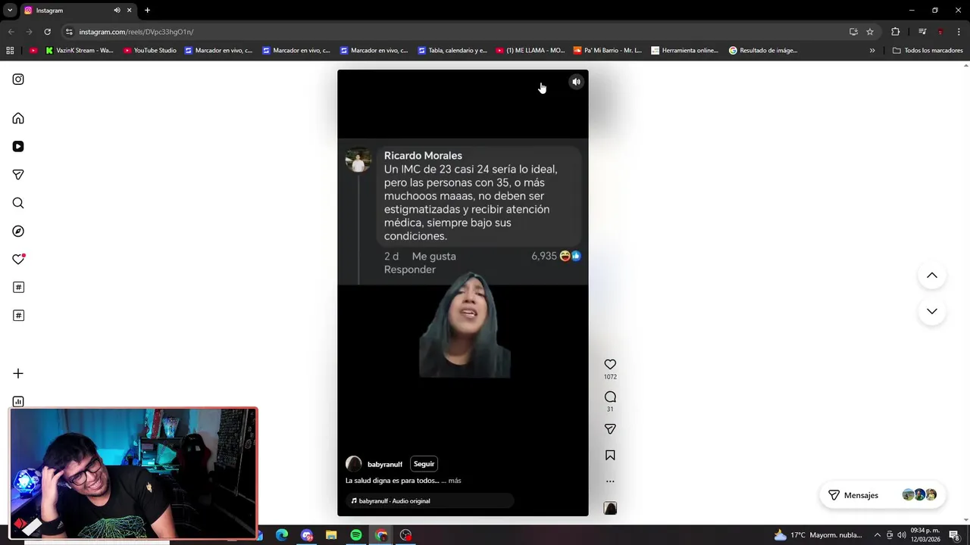Go to next reel with down chevron
This screenshot has width=970, height=545.
[x=932, y=311]
